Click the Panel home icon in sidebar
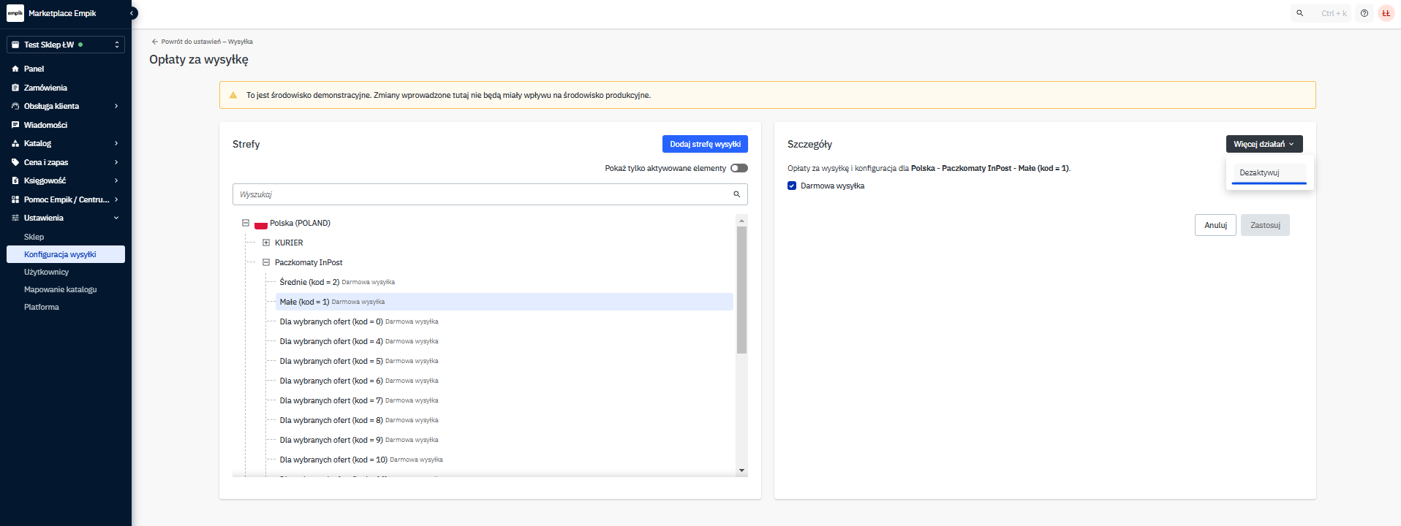1401x526 pixels. pos(15,69)
